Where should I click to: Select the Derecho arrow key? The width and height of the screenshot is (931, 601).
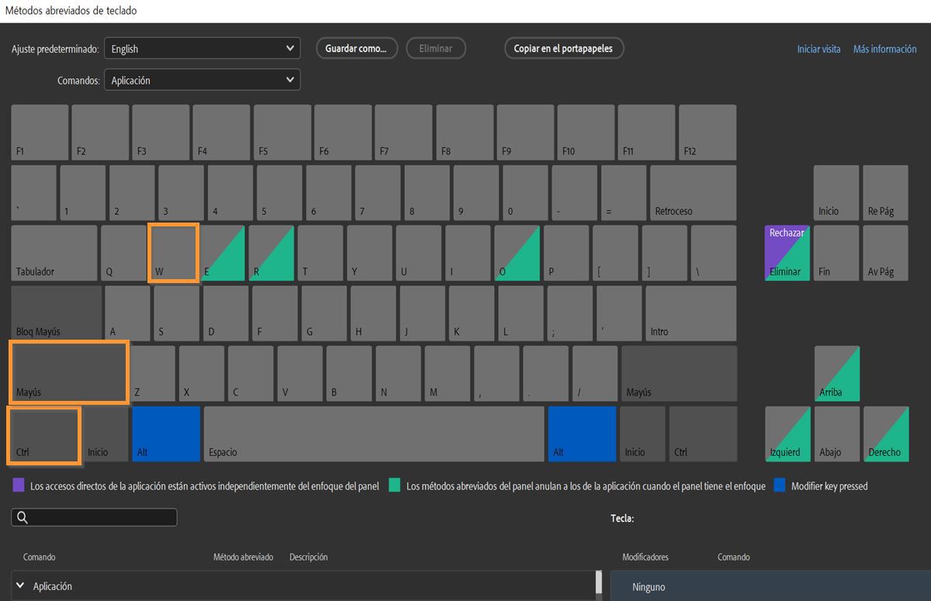(886, 434)
